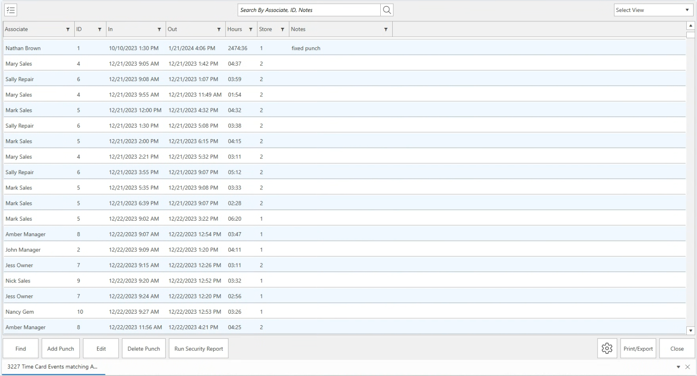Click the checklist icon at top left
This screenshot has width=697, height=376.
tap(11, 10)
